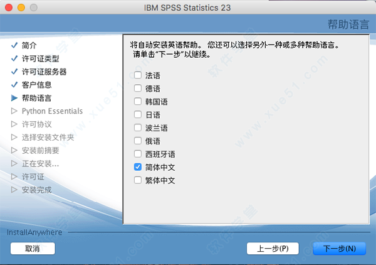Click the checkmark icon beside 许可证类型
The image size is (376, 265).
point(14,58)
